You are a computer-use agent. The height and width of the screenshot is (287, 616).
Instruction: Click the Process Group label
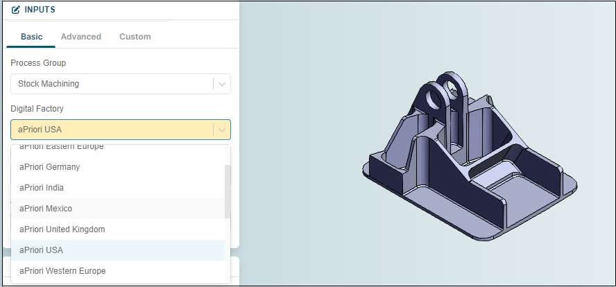point(38,63)
